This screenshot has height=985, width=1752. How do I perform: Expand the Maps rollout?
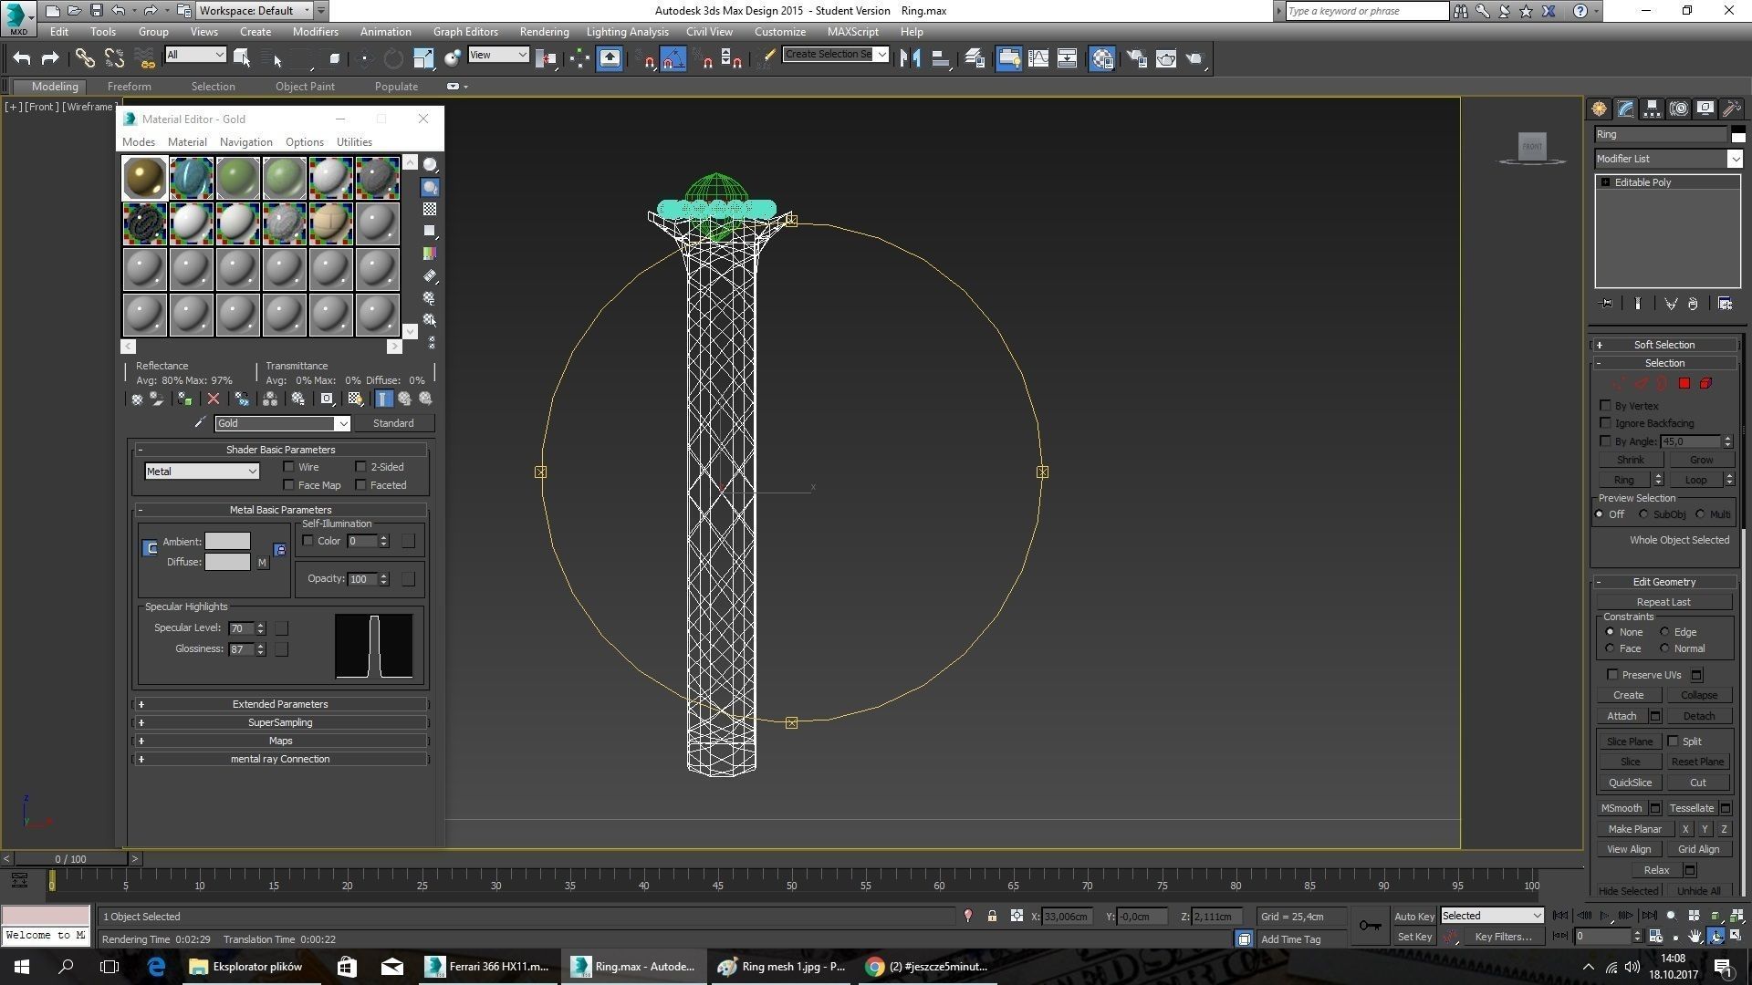click(x=280, y=741)
